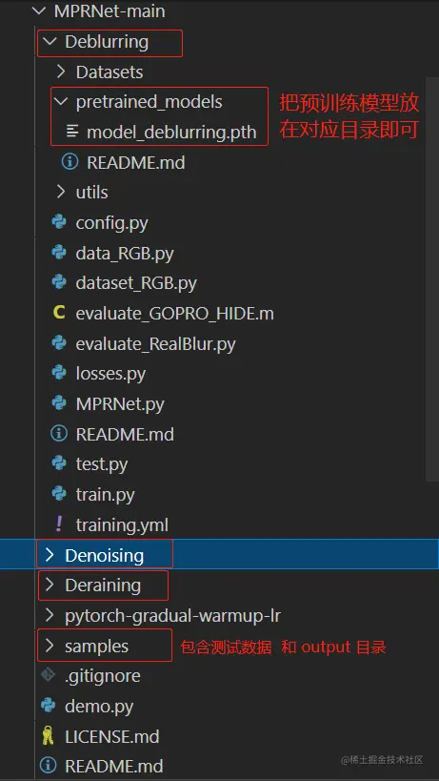Click the git icon of .gitignore

pyautogui.click(x=48, y=676)
